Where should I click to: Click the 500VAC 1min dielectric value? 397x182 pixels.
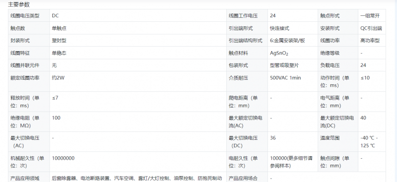point(285,78)
